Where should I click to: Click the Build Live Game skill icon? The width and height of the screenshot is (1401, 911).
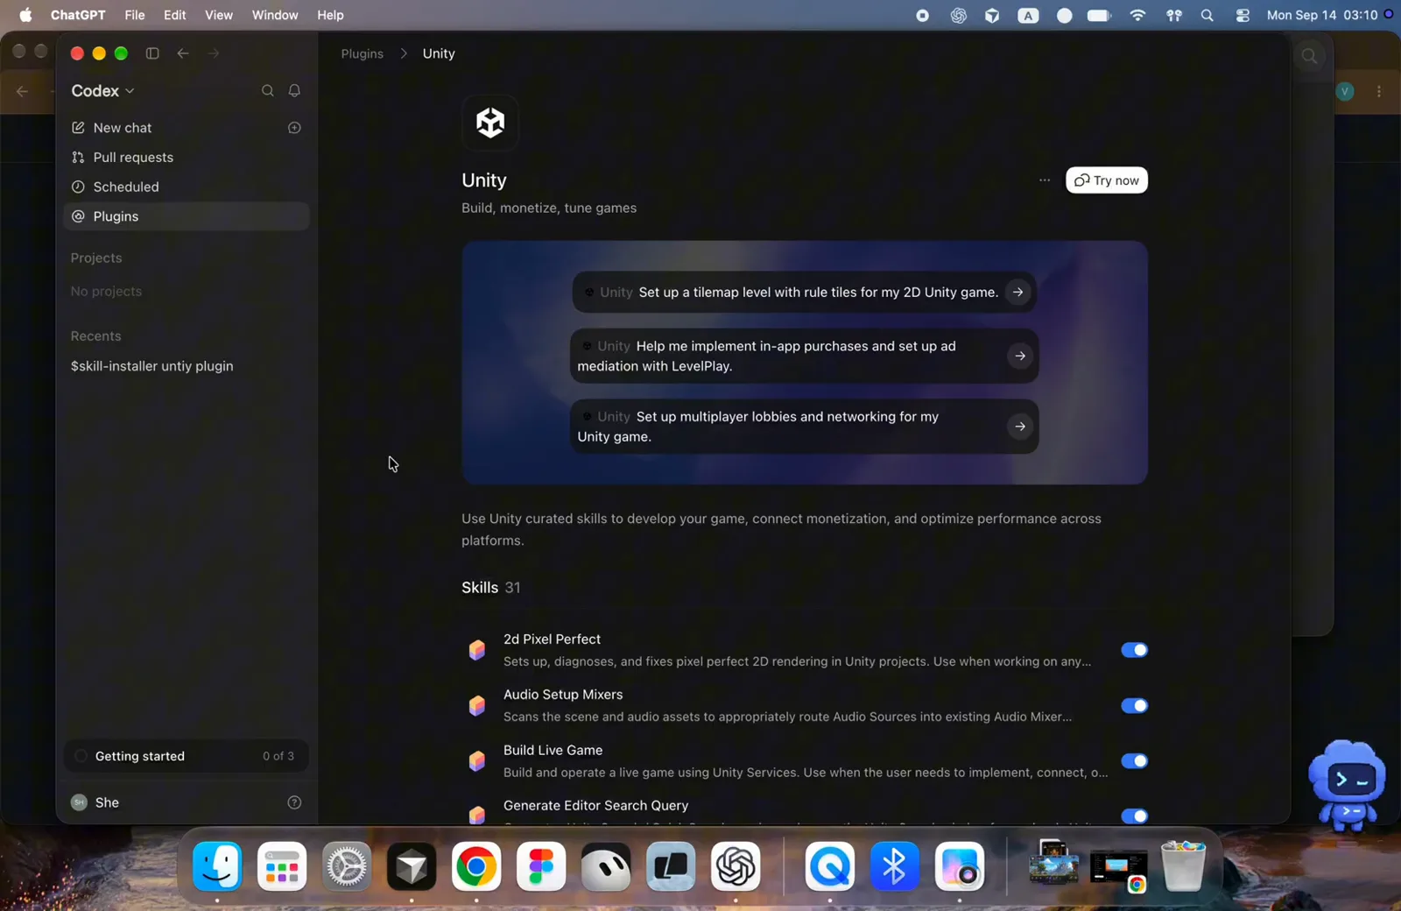477,761
